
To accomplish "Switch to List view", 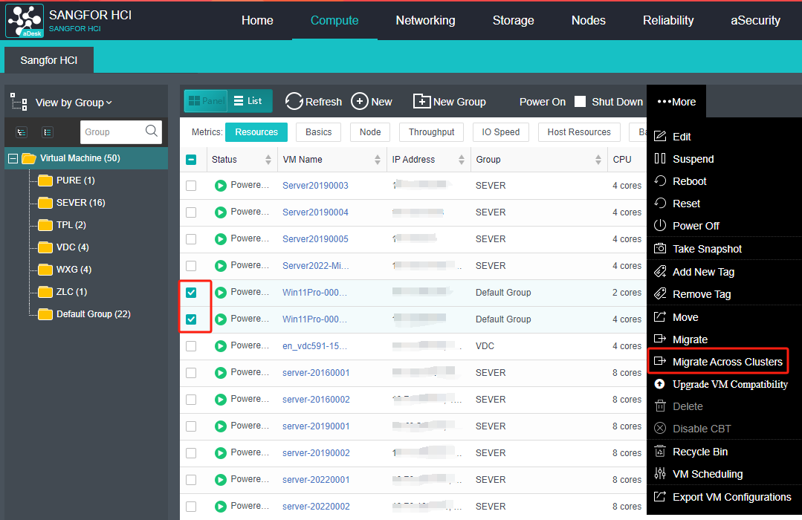I will tap(248, 101).
